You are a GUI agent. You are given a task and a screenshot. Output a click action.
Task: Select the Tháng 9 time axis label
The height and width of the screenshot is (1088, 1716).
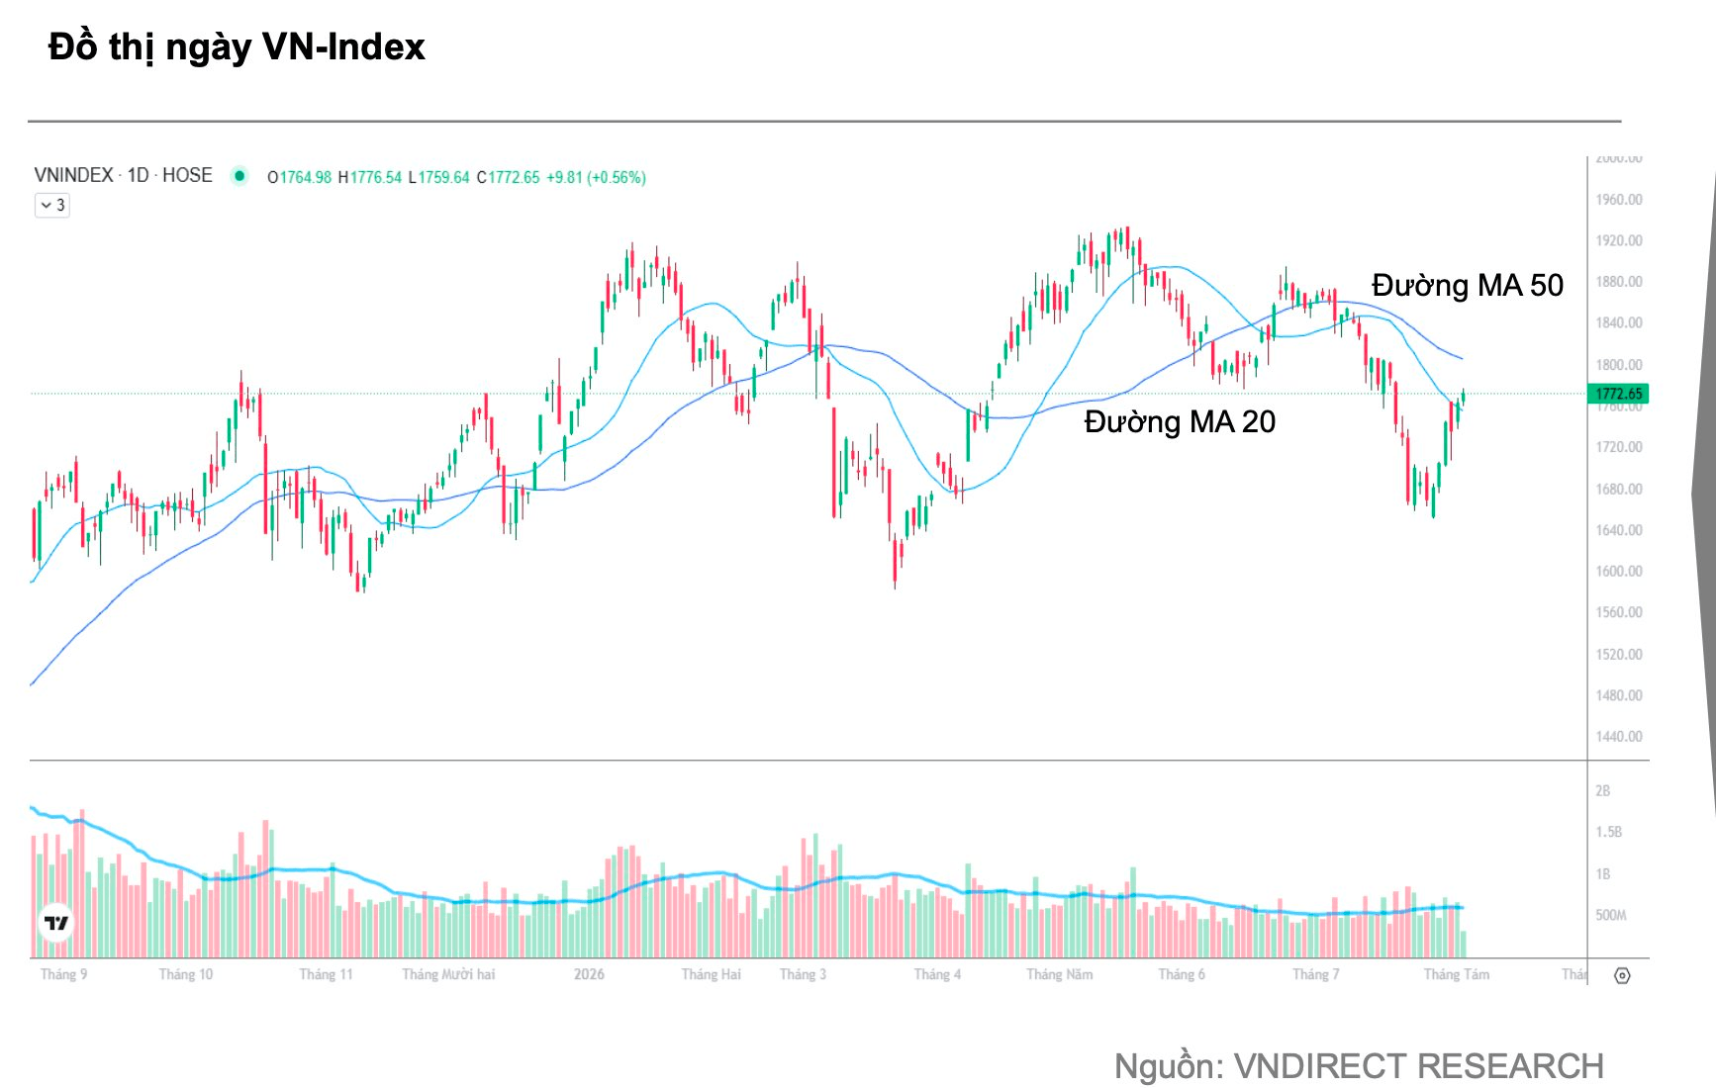(63, 974)
